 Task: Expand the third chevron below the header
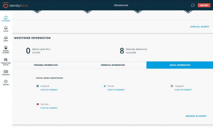(x=138, y=12)
